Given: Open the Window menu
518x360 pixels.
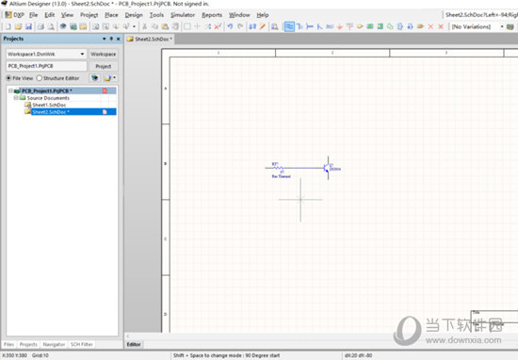Looking at the screenshot, I should click(x=239, y=15).
